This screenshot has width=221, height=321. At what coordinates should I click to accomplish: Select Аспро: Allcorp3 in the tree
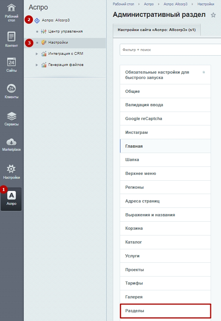tap(56, 20)
